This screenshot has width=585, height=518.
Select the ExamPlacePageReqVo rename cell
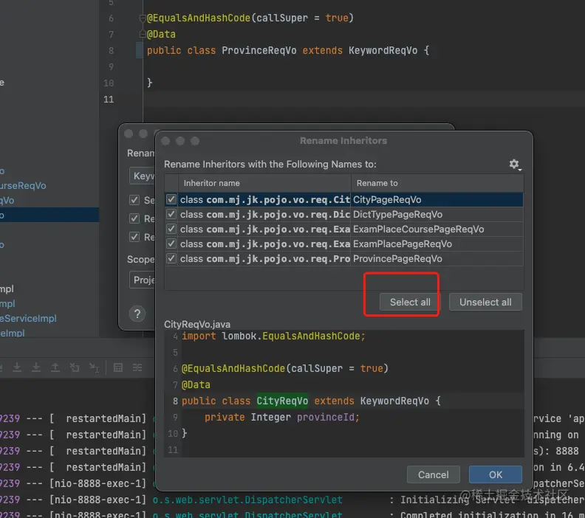coord(437,244)
